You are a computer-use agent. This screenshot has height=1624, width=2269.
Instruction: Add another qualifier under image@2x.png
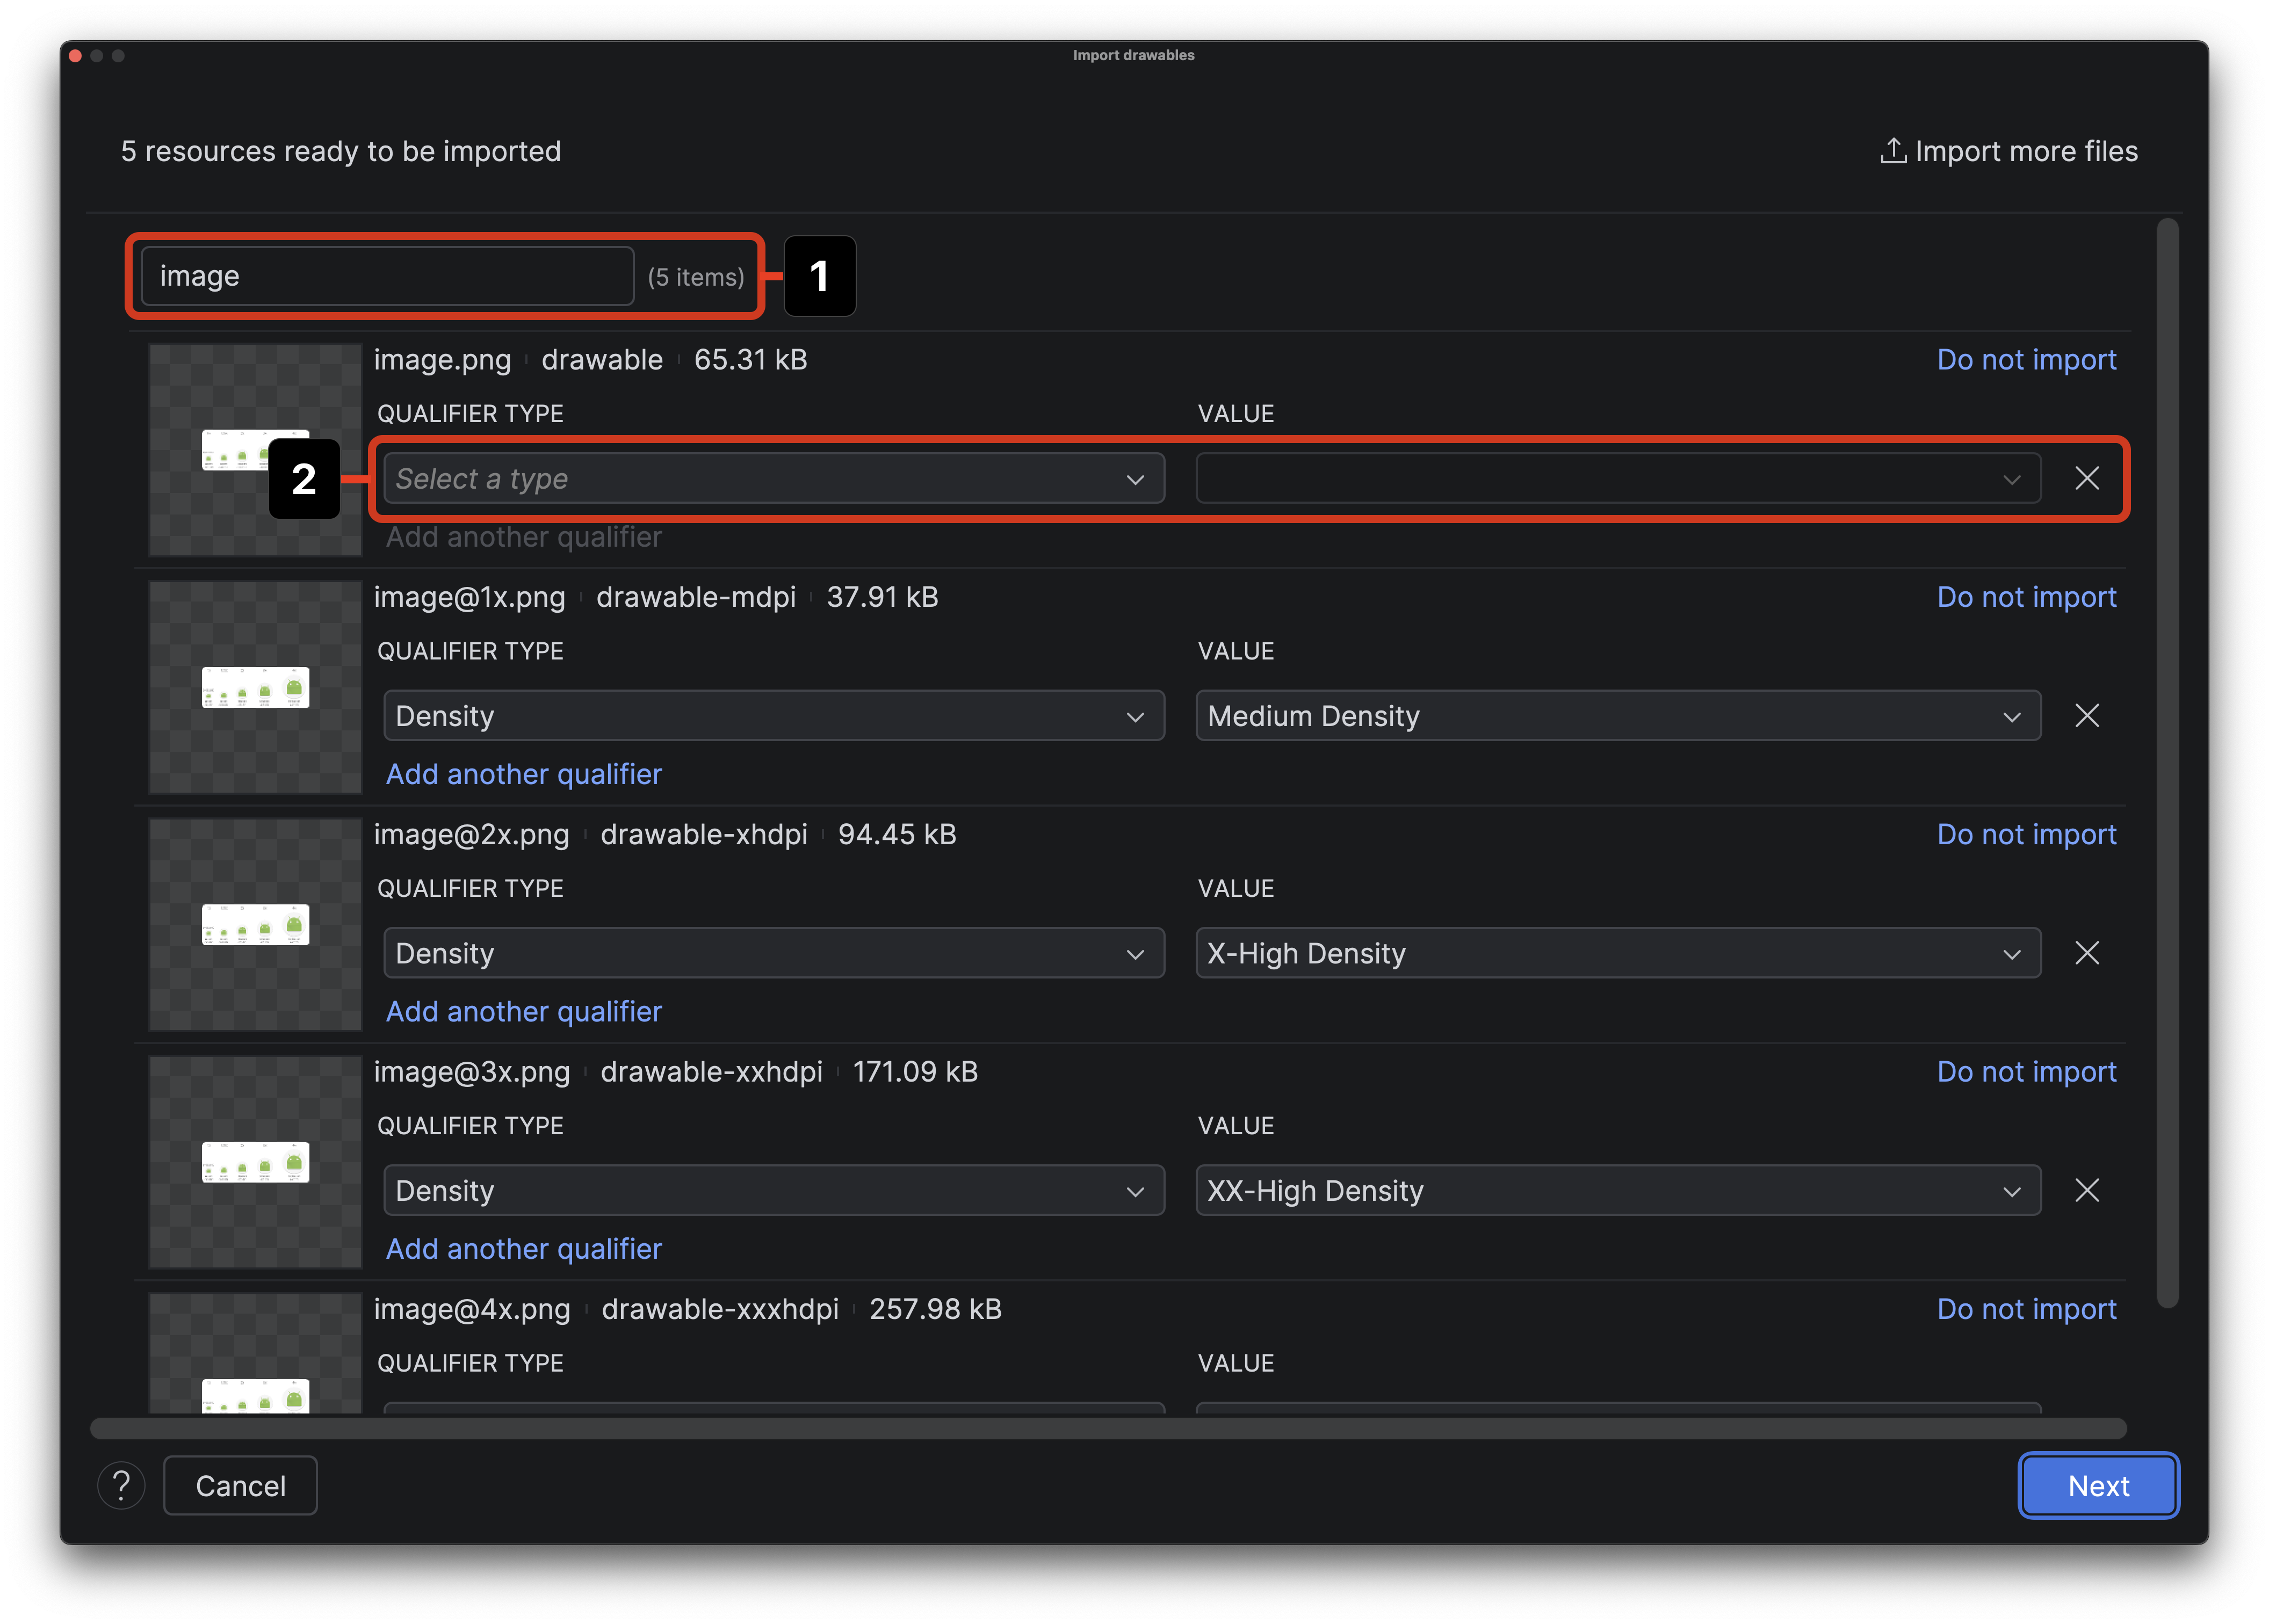click(x=524, y=1011)
